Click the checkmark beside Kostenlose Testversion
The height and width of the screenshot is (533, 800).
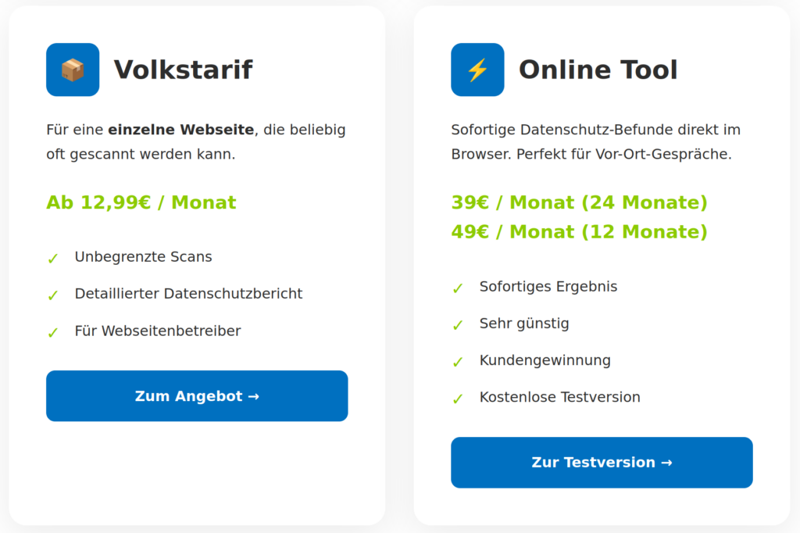click(x=458, y=399)
